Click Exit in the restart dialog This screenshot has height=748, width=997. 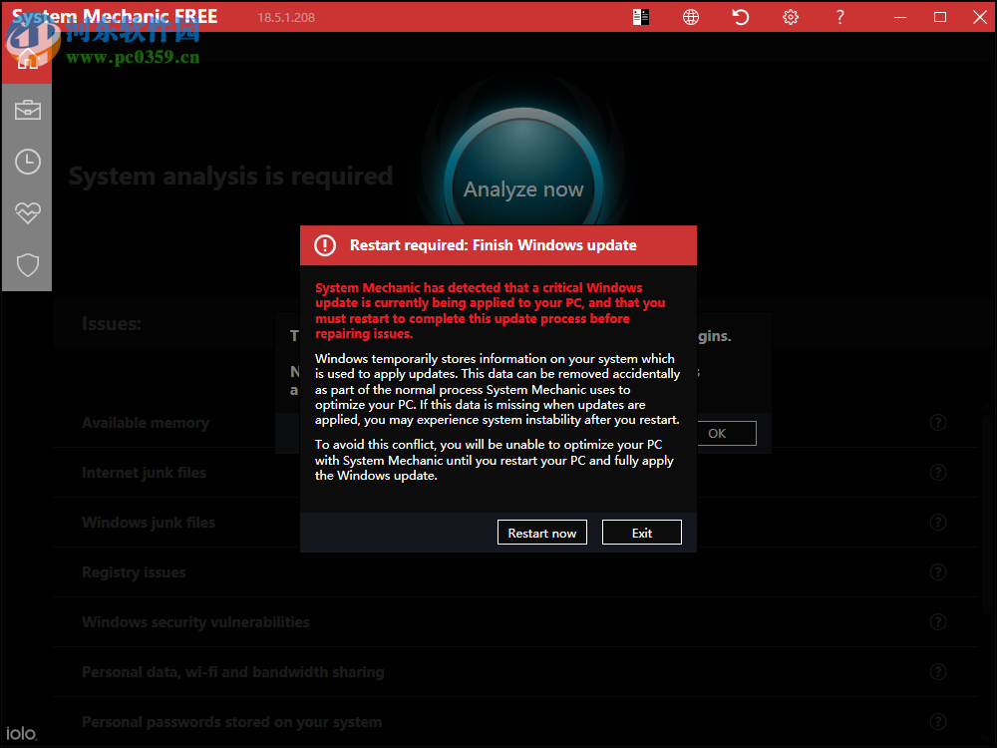(x=641, y=533)
